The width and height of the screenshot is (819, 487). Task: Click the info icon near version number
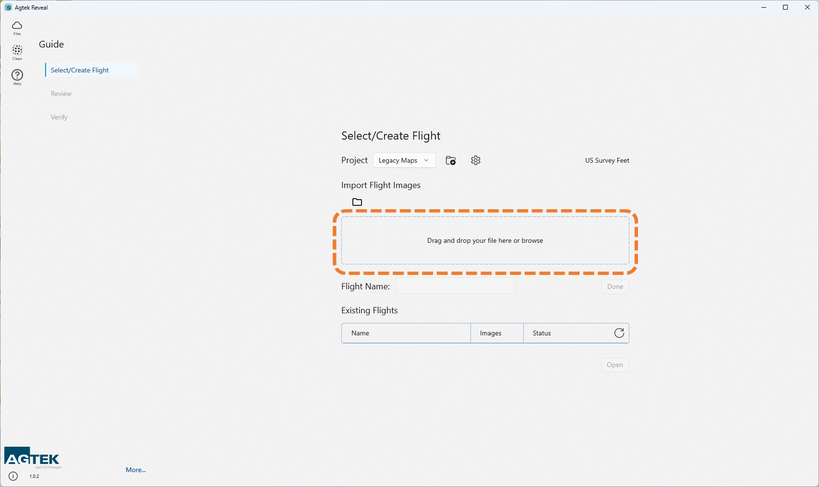(x=13, y=476)
